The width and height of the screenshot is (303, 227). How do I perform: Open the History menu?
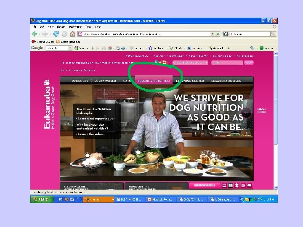tap(61, 26)
